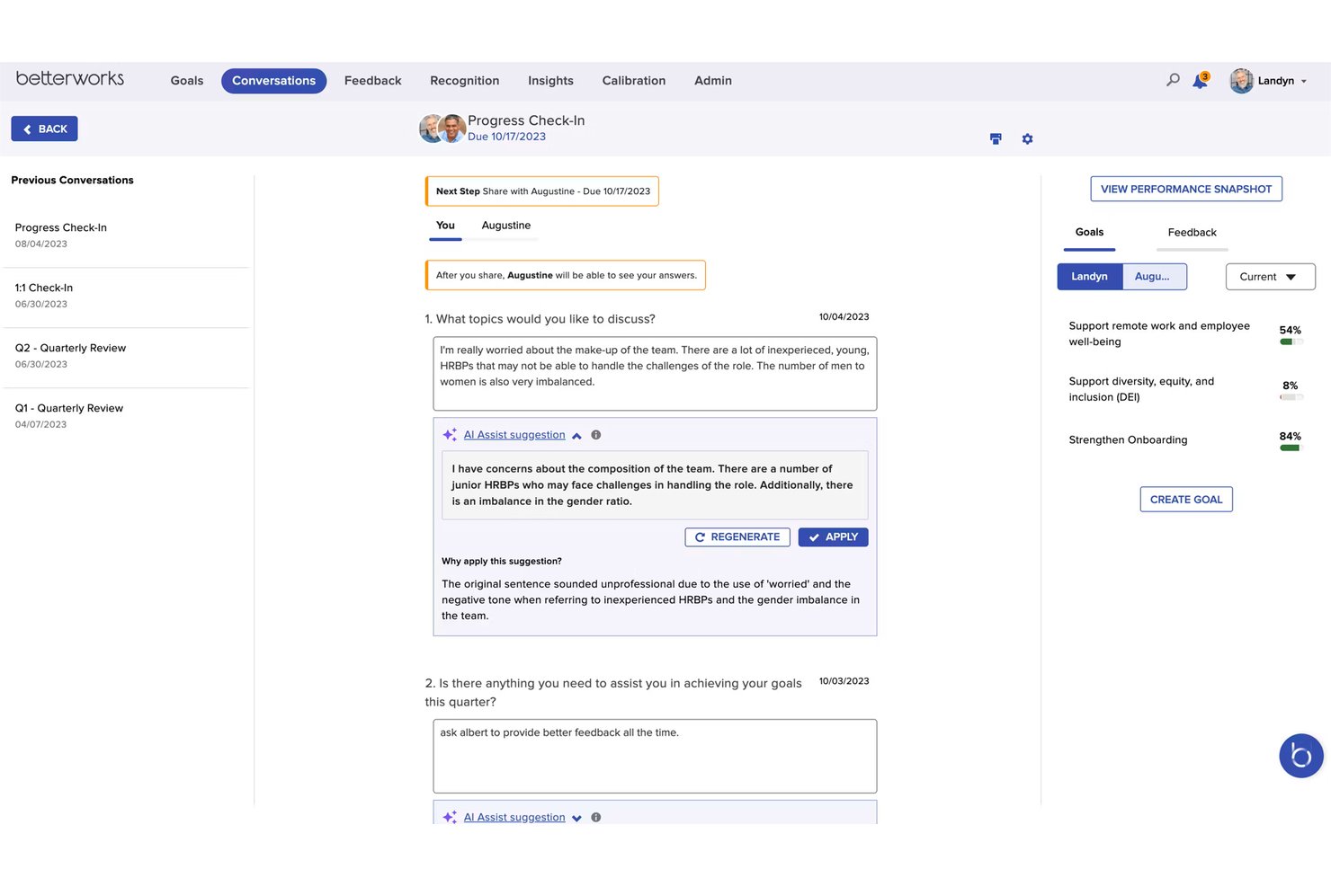
Task: Click the 'Why apply this suggestion?' text
Action: (x=502, y=562)
